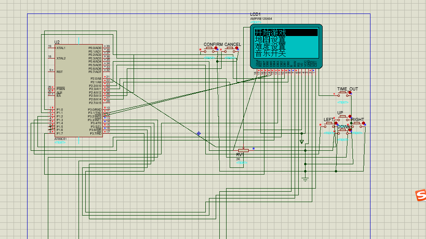This screenshot has width=426, height=239.
Task: Select the LCD1 reference label
Action: click(x=255, y=14)
